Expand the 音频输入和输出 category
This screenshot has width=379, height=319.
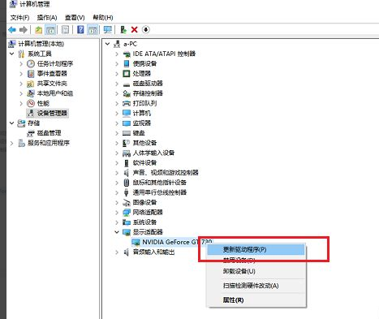(x=117, y=252)
